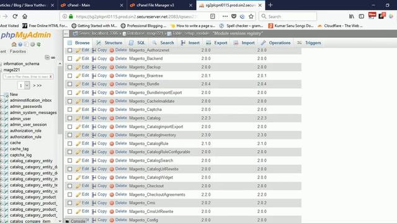Check Magento_BundleImportExport row checkbox
This screenshot has height=223, width=397.
pyautogui.click(x=69, y=93)
